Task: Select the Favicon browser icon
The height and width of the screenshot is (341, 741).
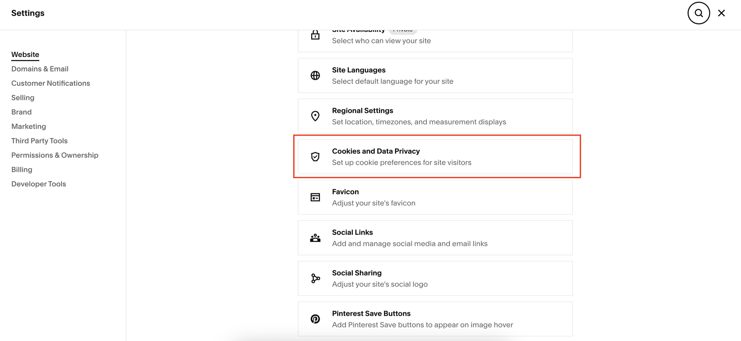Action: [x=315, y=197]
